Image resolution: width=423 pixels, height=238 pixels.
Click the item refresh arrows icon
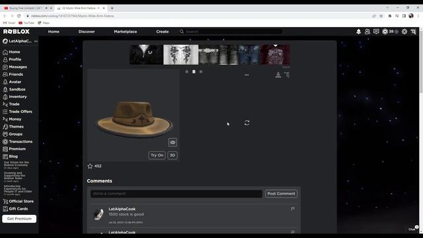click(247, 123)
